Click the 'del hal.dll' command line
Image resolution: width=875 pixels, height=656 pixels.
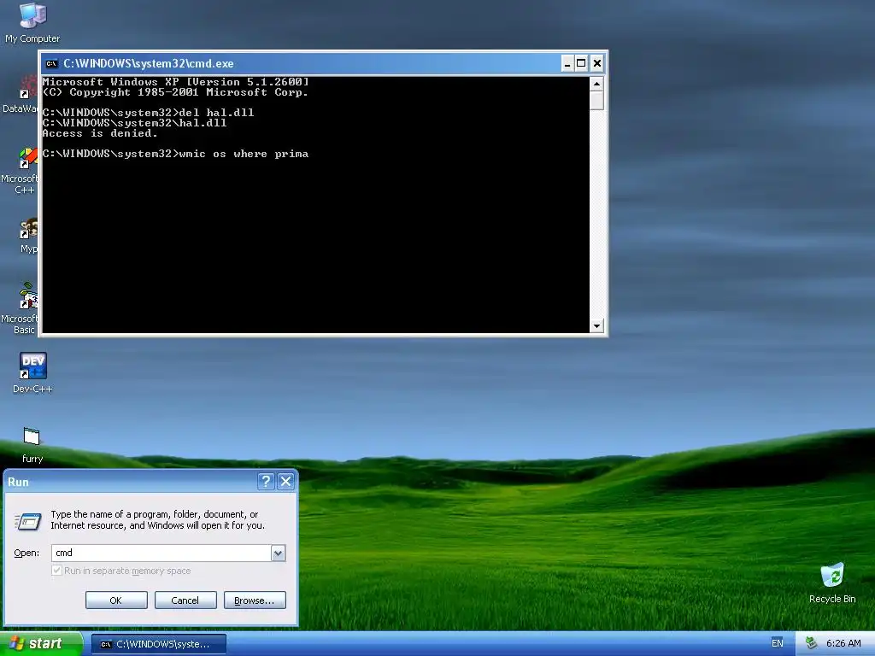(148, 113)
